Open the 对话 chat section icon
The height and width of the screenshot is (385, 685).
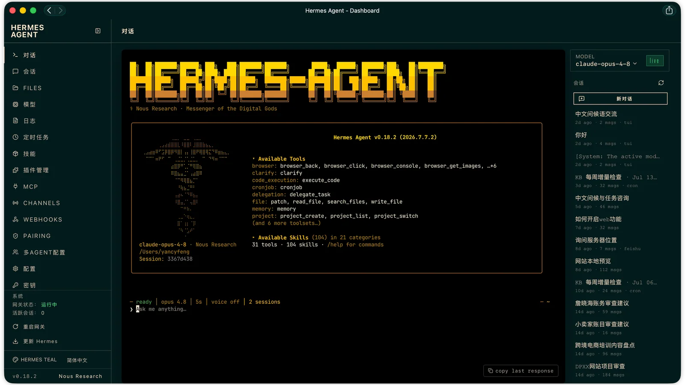(x=15, y=55)
